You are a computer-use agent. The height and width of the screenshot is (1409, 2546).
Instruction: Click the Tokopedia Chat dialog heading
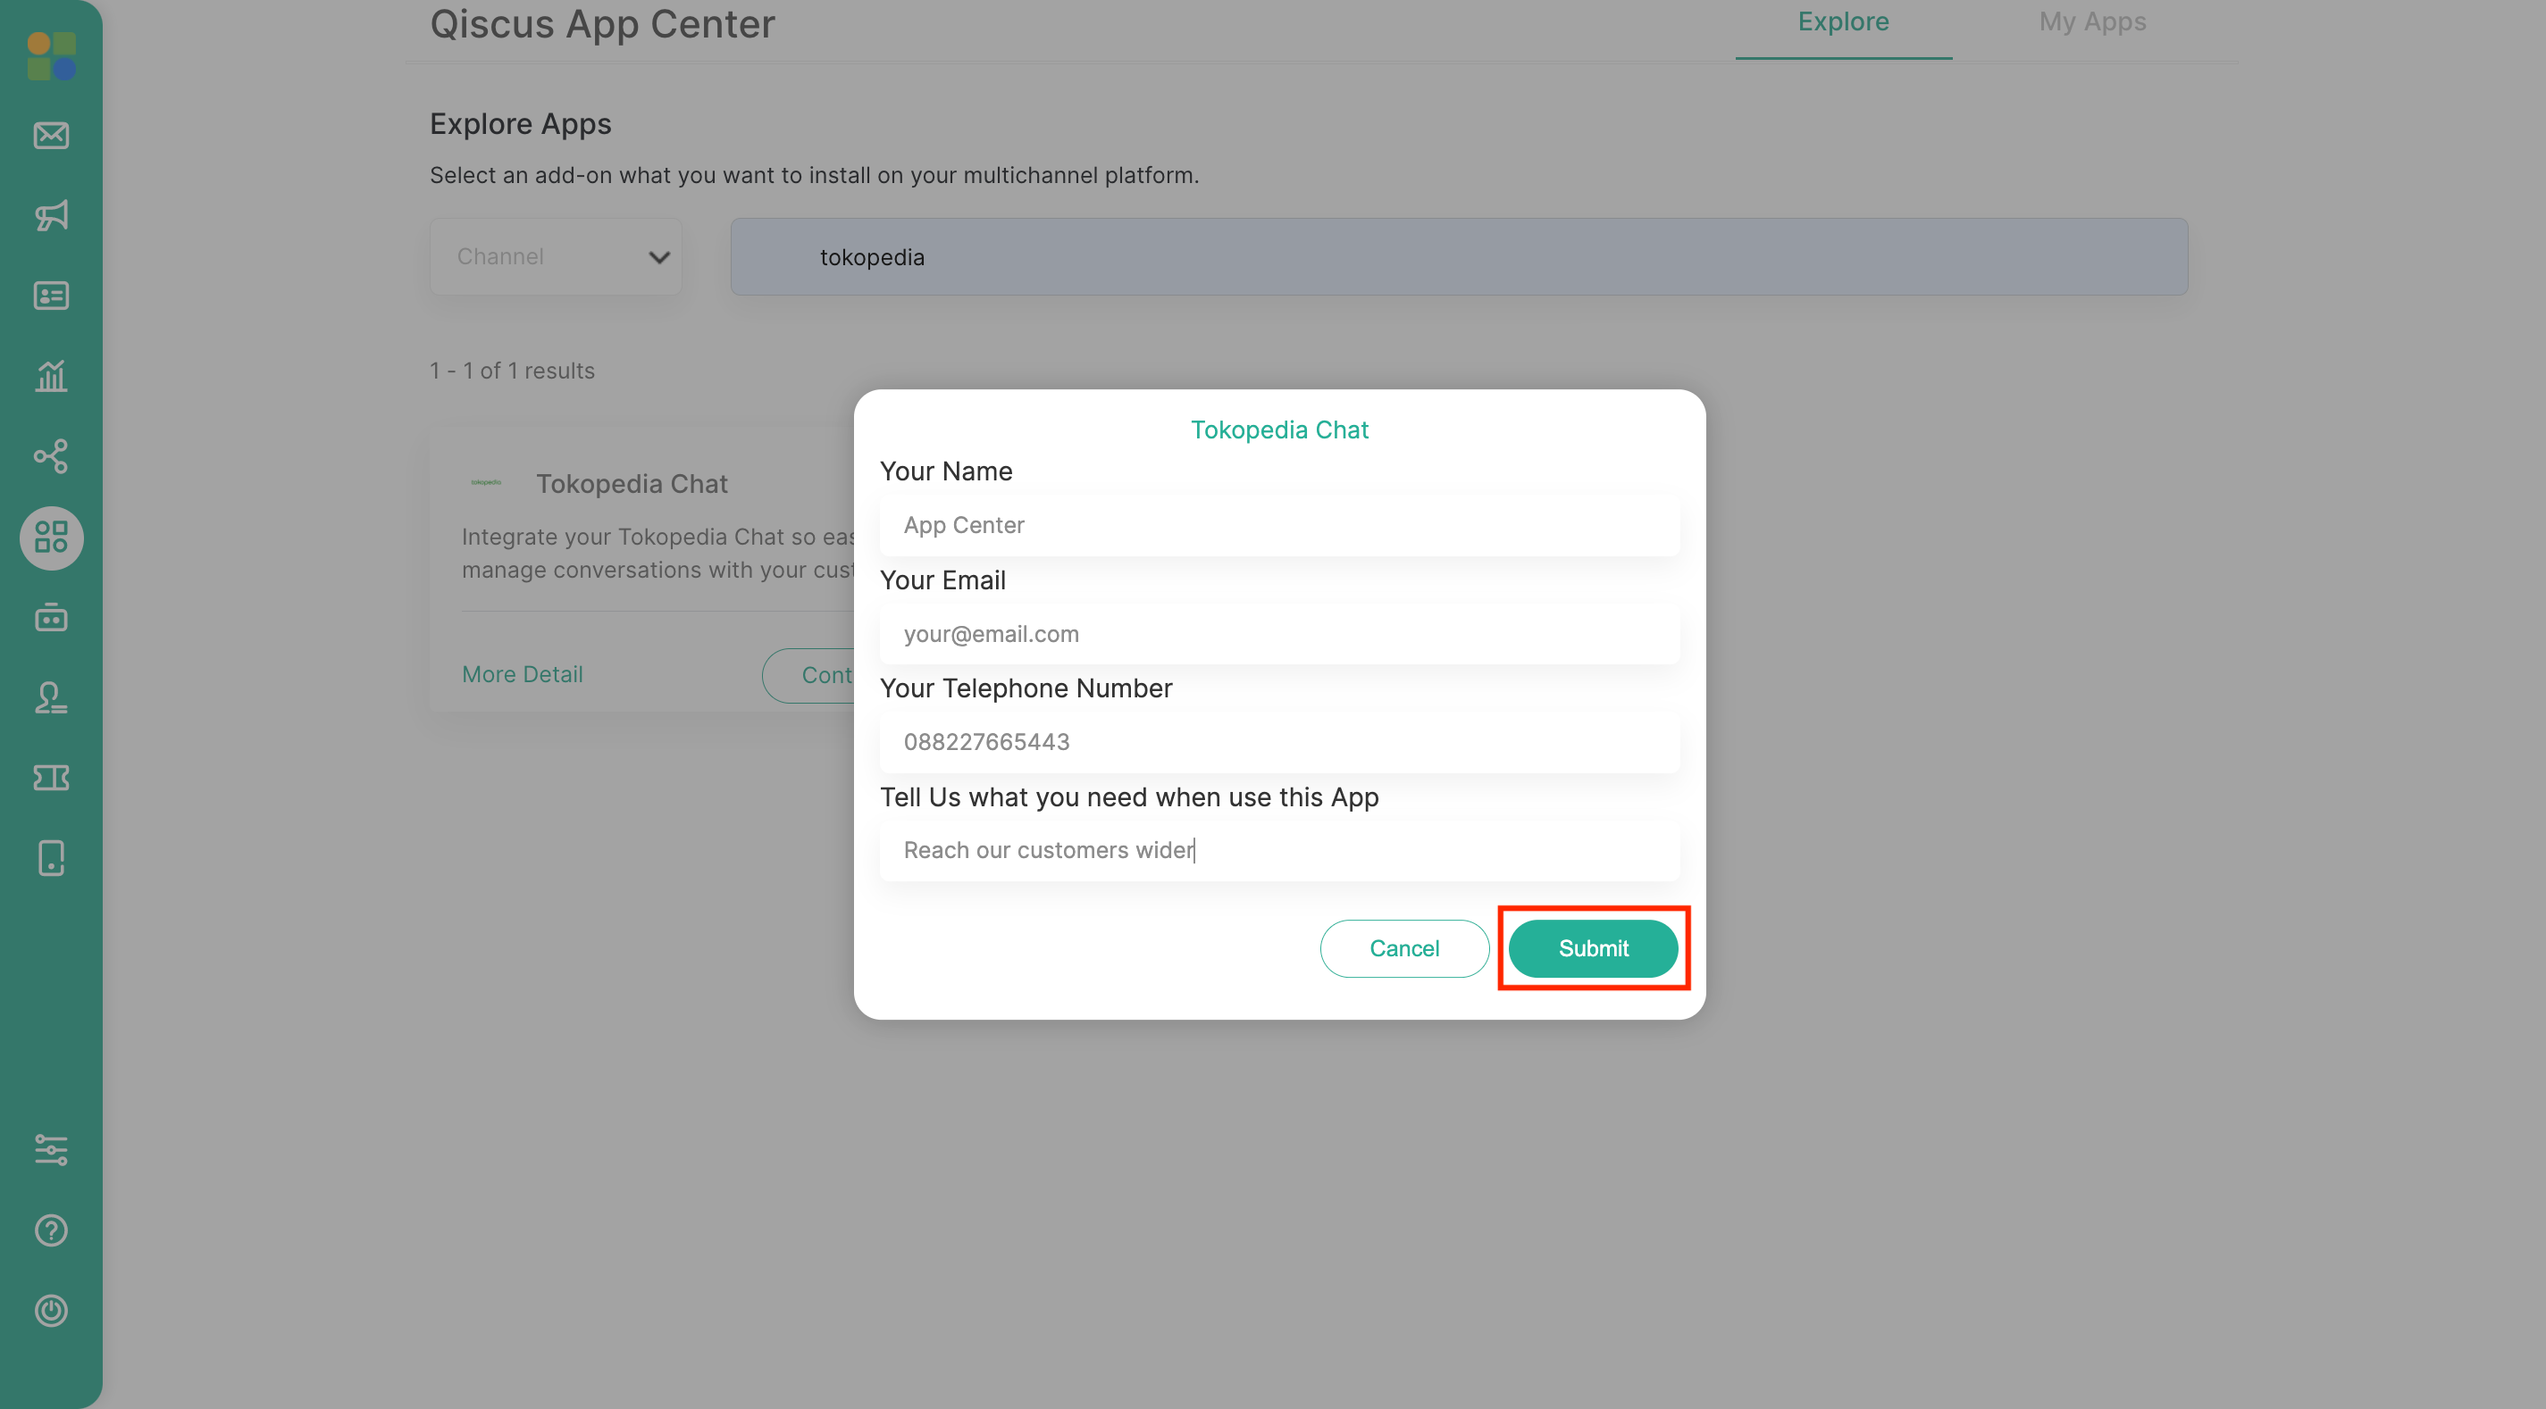[1279, 429]
